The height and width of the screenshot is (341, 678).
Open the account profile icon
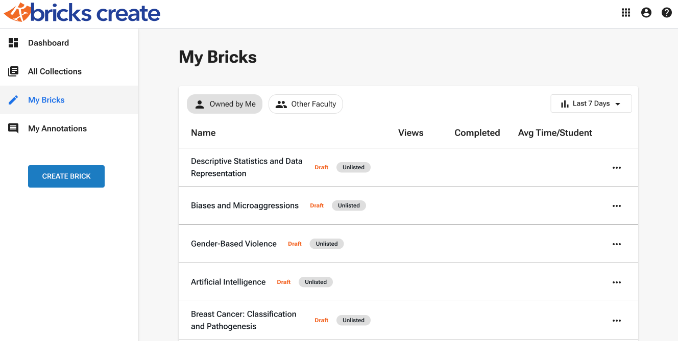[x=646, y=12]
